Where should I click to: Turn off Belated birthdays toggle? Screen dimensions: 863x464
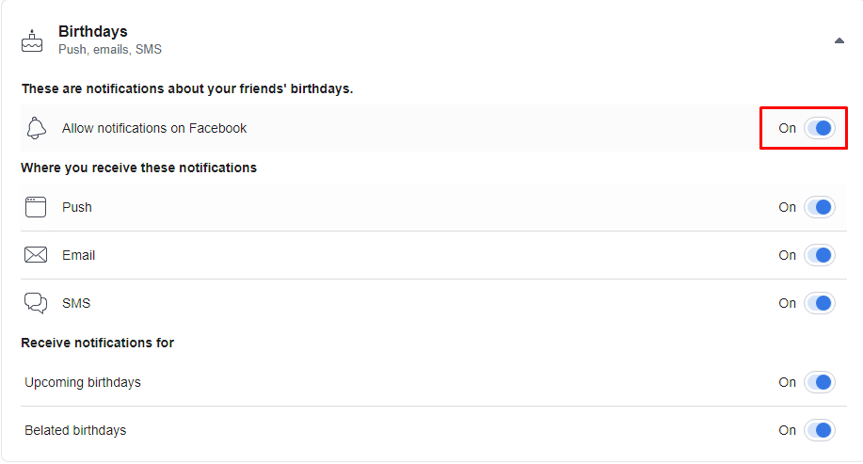tap(820, 430)
